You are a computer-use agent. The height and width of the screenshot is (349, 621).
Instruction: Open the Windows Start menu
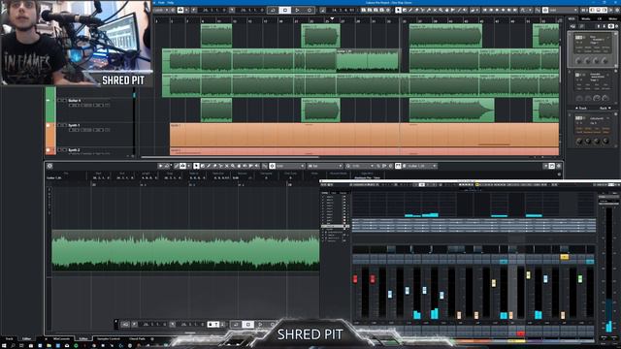[4, 345]
